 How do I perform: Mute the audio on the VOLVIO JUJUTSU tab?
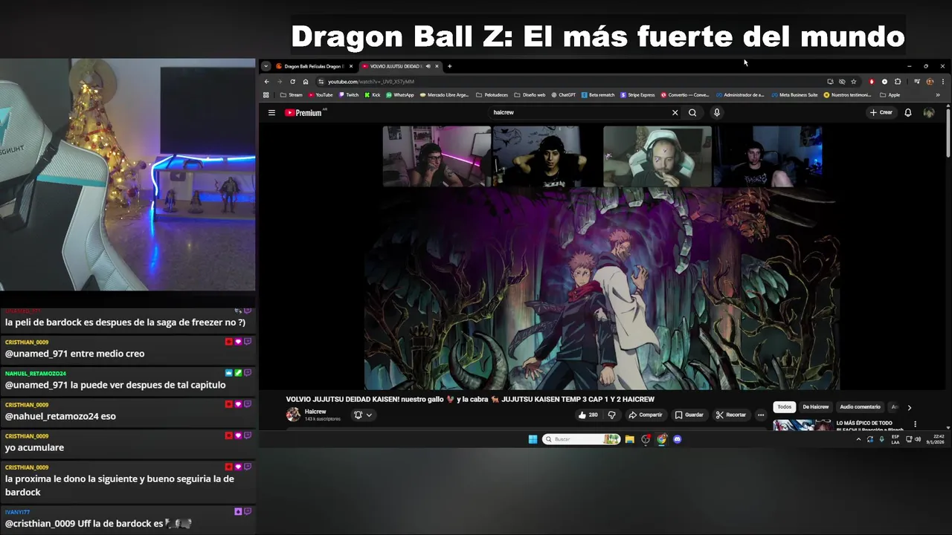[428, 66]
